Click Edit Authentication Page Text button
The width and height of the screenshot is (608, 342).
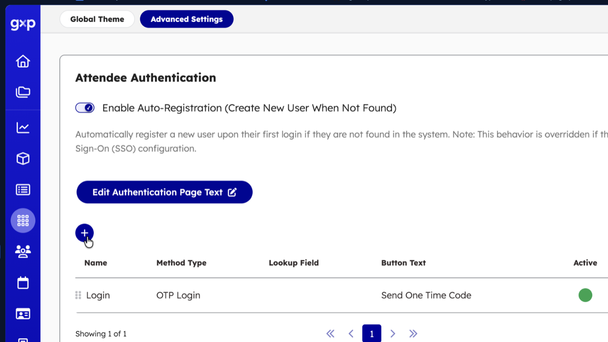[x=164, y=192]
